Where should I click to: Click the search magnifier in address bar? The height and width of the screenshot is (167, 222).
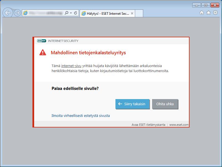66,13
